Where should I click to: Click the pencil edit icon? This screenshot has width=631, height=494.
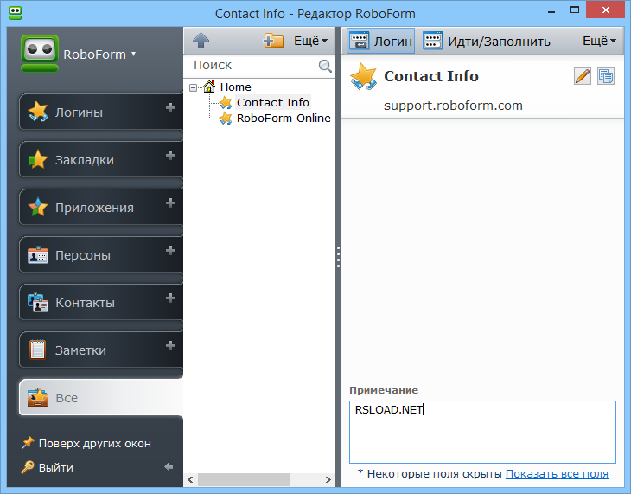(583, 76)
